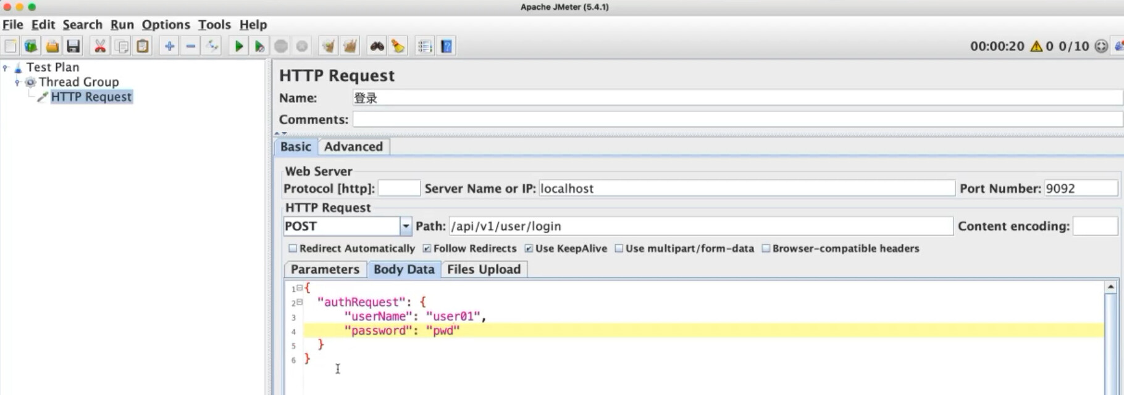Open the POST method dropdown
Viewport: 1124px width, 395px height.
click(x=406, y=226)
